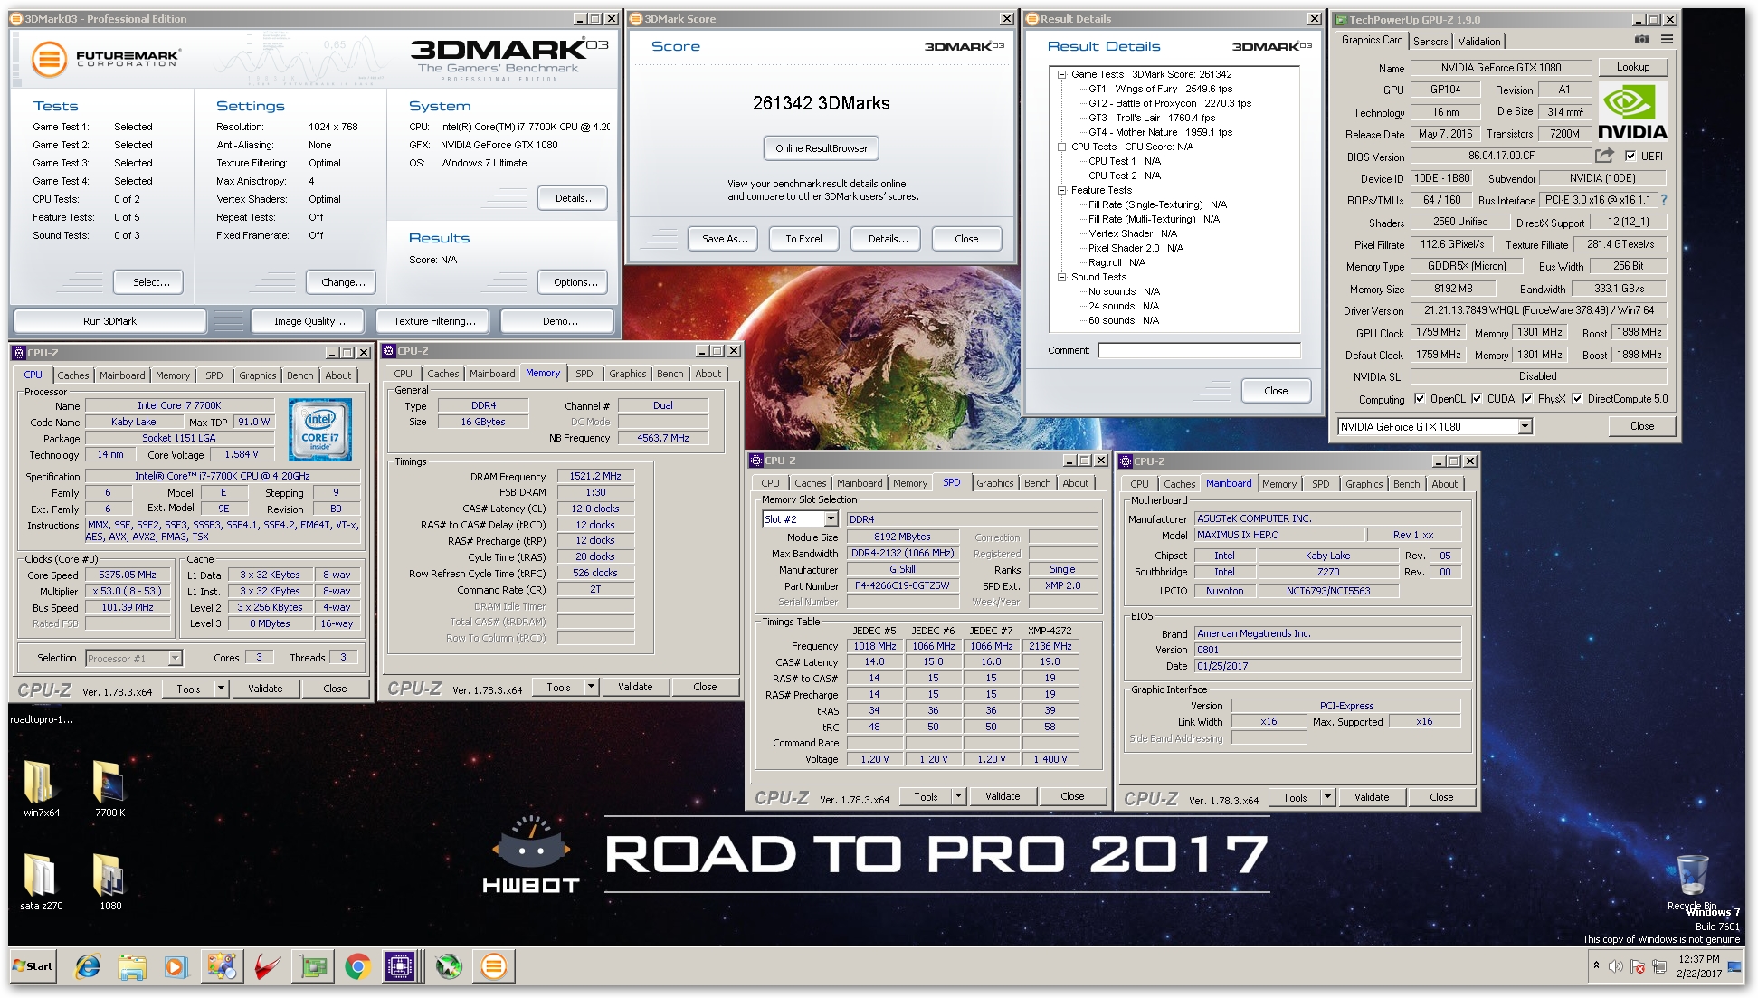Show hidden system tray icons arrow
This screenshot has width=1758, height=998.
(x=1596, y=965)
